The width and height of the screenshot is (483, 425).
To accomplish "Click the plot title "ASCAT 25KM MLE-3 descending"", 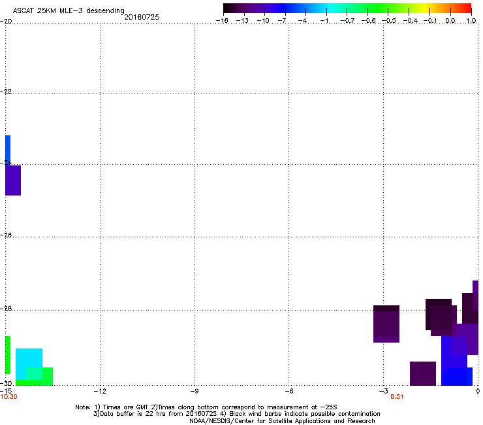I will [x=69, y=10].
